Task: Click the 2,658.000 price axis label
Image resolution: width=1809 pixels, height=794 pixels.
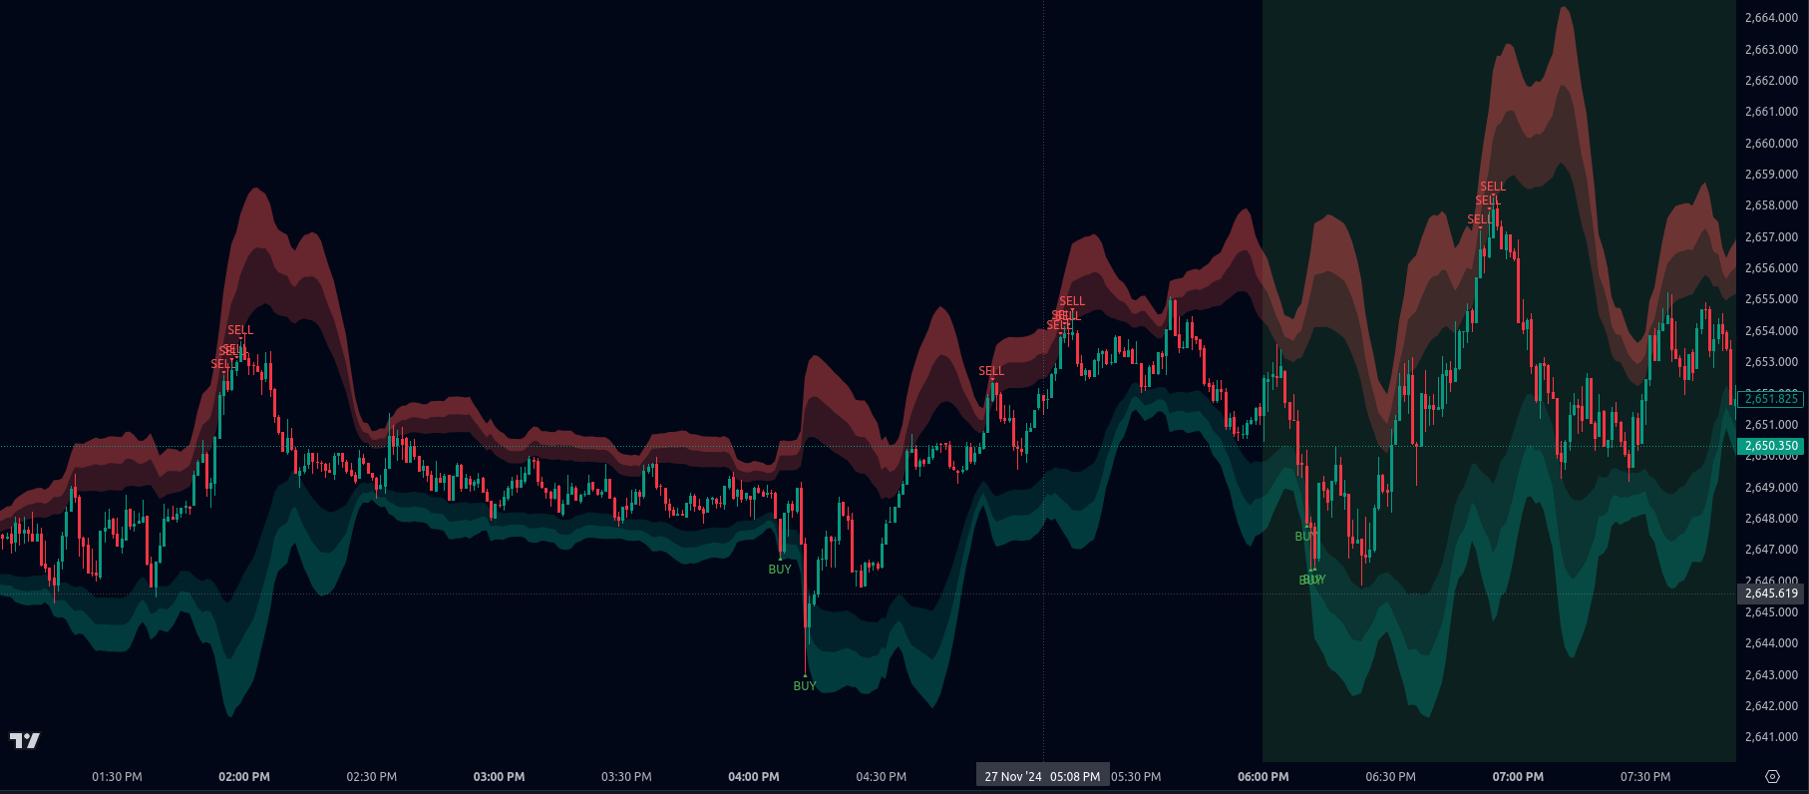Action: [x=1771, y=205]
